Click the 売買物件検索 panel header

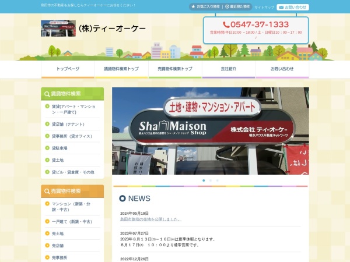(72, 192)
